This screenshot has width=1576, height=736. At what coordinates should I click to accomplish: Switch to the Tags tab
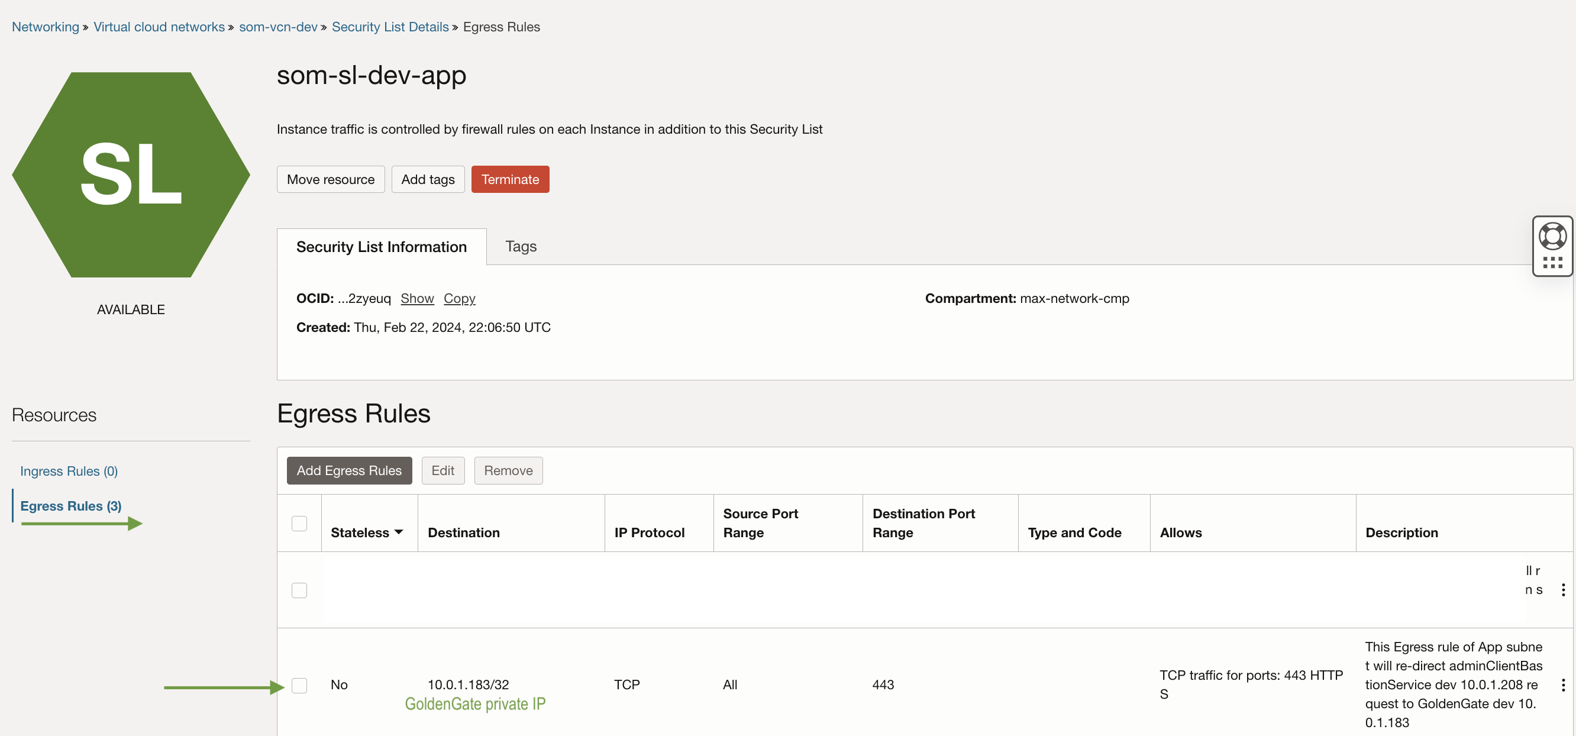(x=520, y=247)
